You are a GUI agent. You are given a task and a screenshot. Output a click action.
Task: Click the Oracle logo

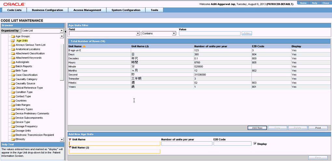tap(14, 4)
